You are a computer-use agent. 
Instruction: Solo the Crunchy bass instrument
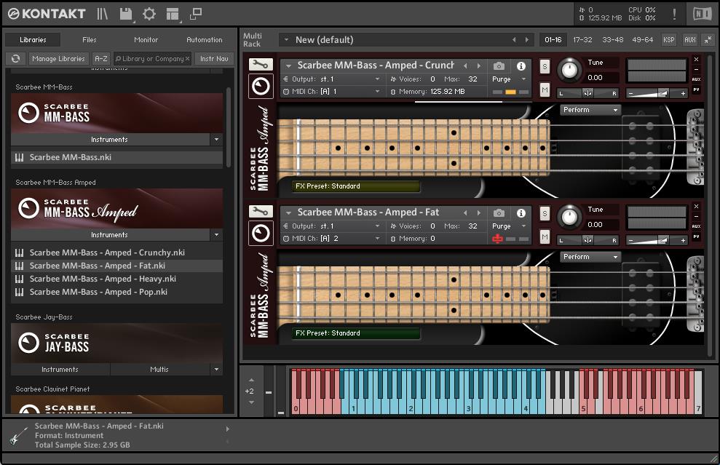[545, 66]
